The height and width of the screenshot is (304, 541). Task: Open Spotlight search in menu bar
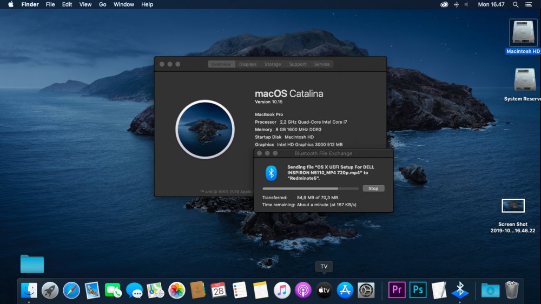516,4
